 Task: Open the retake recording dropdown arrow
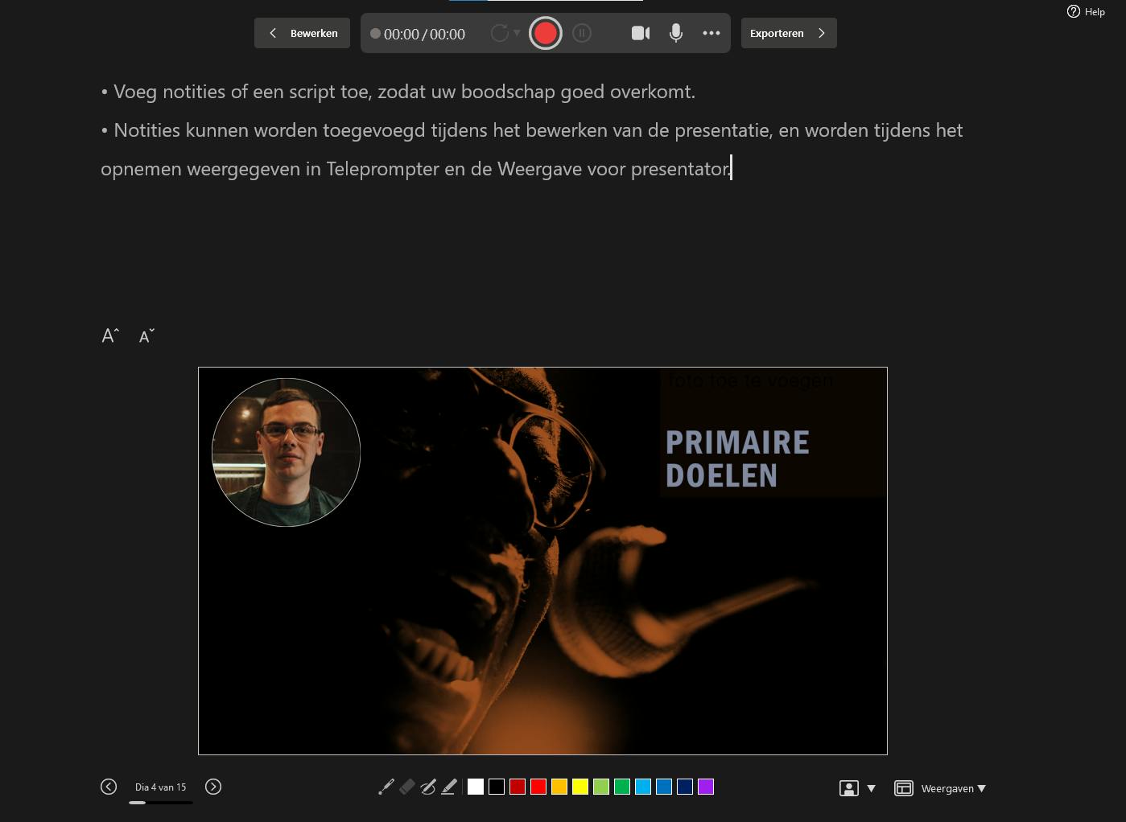517,33
